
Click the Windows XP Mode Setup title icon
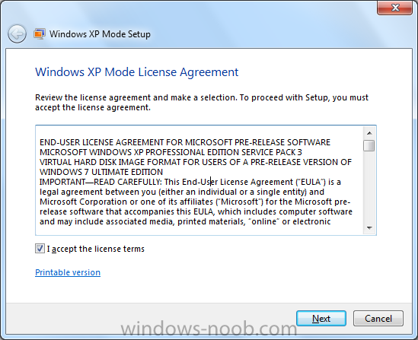[x=39, y=33]
